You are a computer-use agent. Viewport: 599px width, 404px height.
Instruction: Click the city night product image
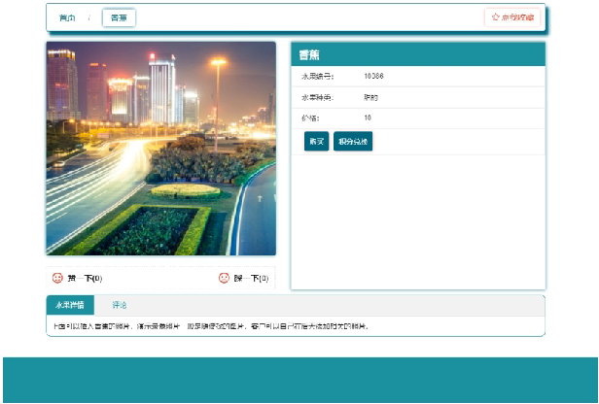[x=160, y=148]
